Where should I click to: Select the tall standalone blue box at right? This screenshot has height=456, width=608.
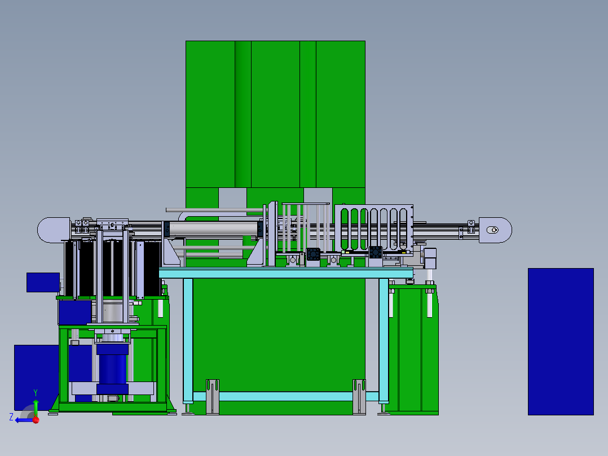[561, 341]
